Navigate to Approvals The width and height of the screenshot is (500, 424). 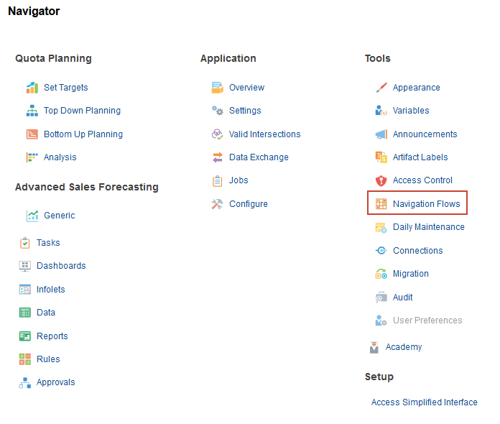click(x=55, y=382)
